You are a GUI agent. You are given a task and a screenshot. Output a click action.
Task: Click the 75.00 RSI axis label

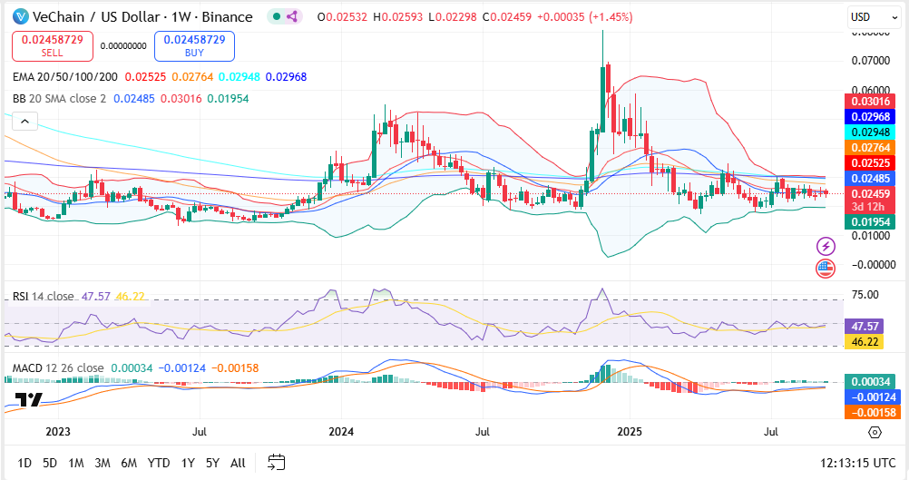[x=865, y=295]
